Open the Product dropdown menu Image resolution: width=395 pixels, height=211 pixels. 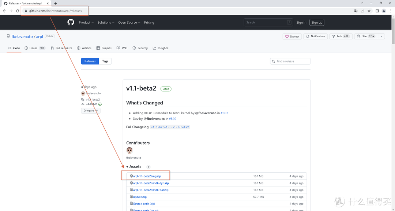point(86,22)
